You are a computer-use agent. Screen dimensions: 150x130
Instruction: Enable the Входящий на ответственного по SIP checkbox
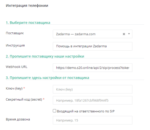tap(54, 111)
